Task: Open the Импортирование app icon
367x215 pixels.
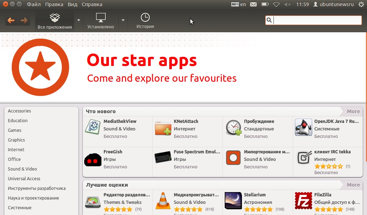Action: pos(233,158)
